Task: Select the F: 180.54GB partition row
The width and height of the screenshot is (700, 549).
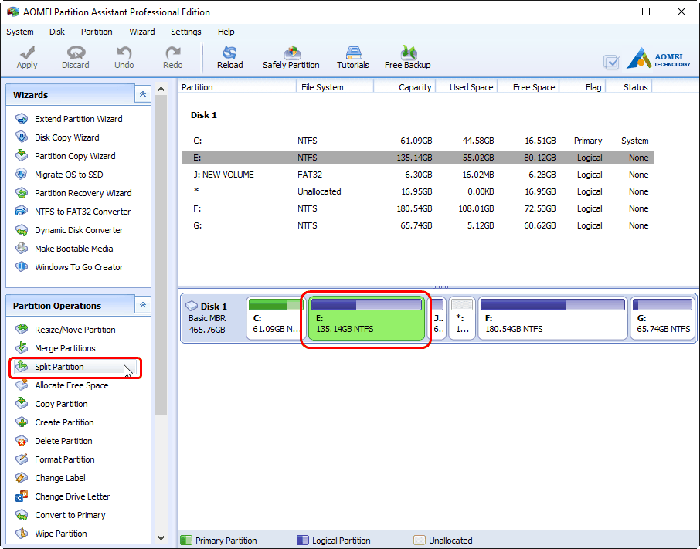Action: pyautogui.click(x=418, y=208)
